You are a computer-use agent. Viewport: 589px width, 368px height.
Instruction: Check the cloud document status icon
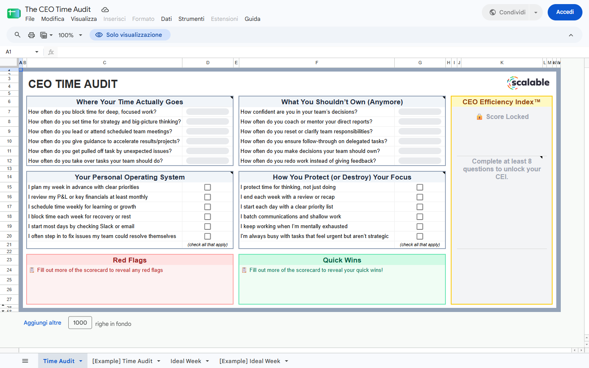click(105, 9)
